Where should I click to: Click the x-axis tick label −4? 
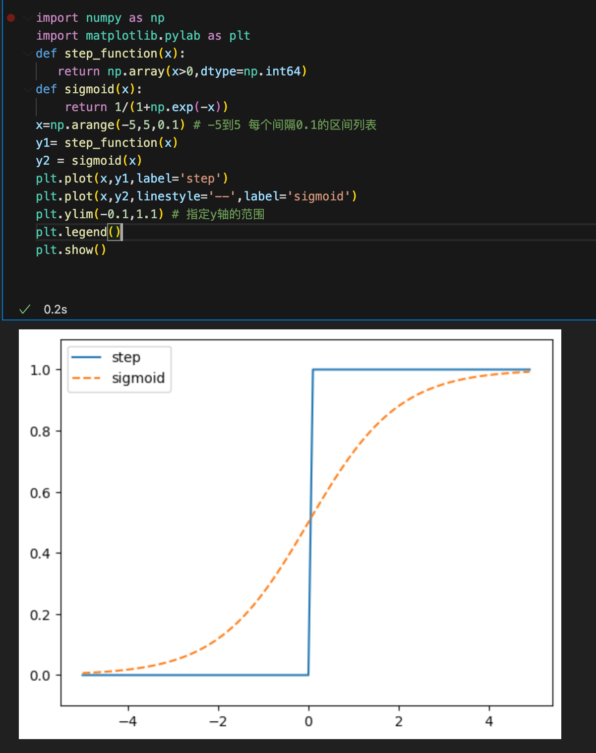128,721
